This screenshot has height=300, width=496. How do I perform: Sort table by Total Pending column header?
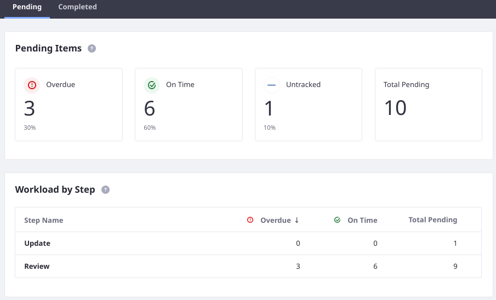coord(433,220)
